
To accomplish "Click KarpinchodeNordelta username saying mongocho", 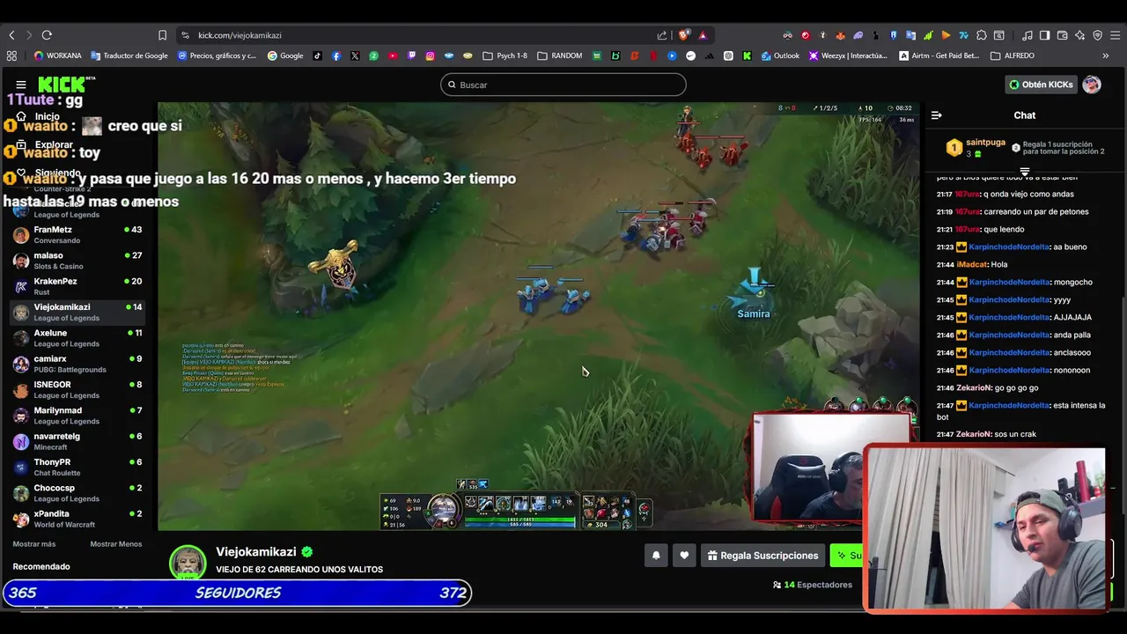I will 1009,282.
